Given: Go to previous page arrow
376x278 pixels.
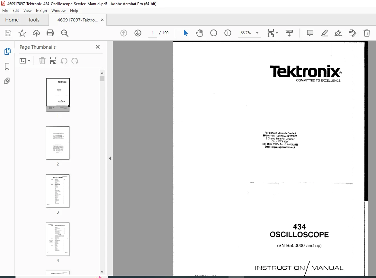Looking at the screenshot, I should click(x=124, y=33).
